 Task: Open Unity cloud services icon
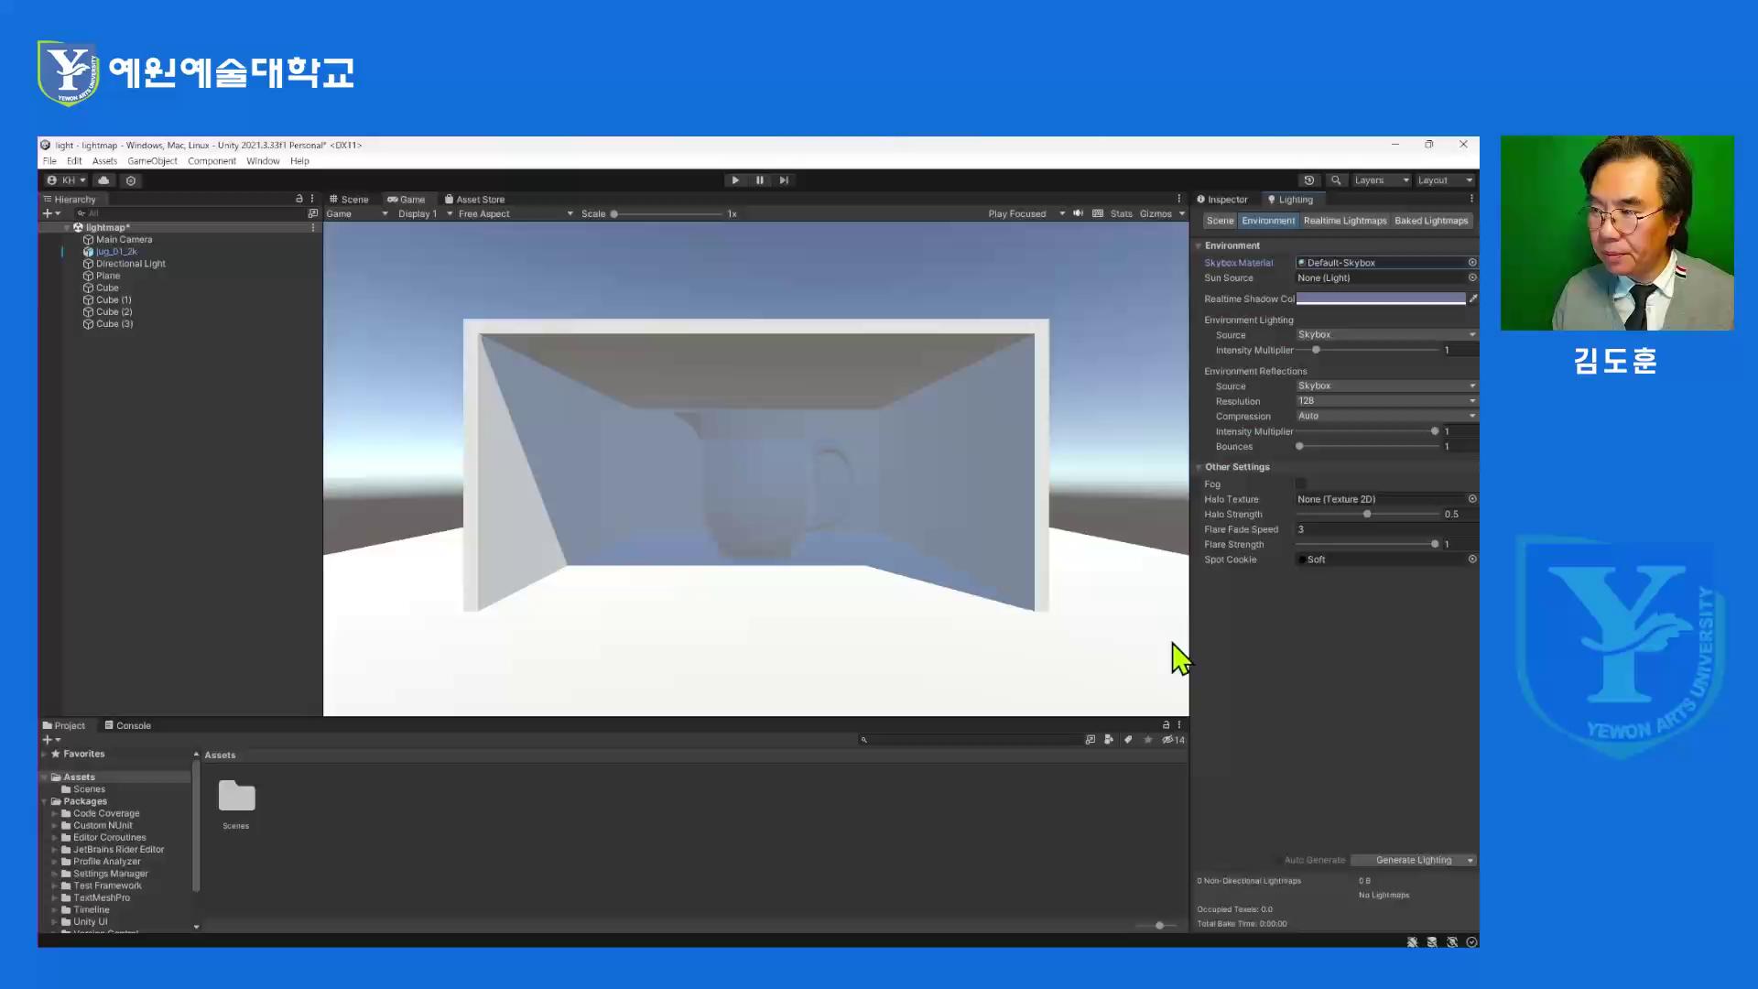[103, 180]
